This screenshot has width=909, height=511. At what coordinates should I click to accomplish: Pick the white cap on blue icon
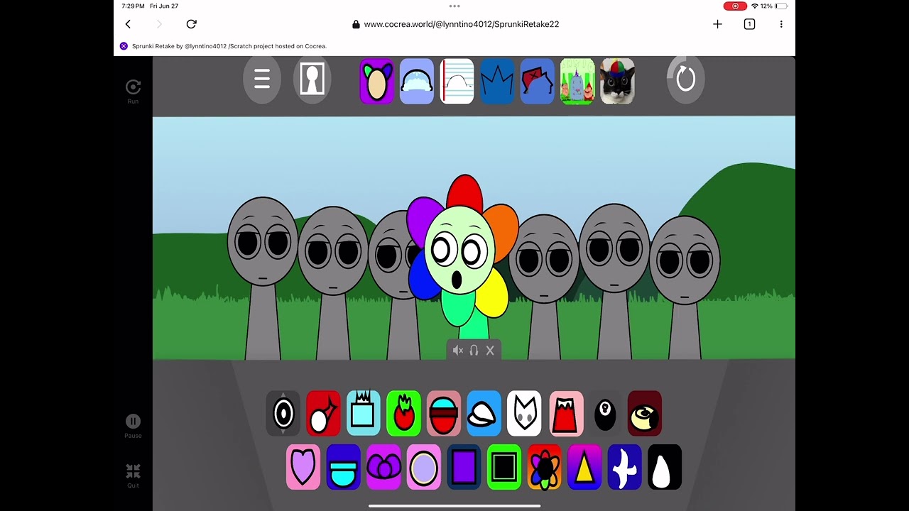tap(484, 413)
